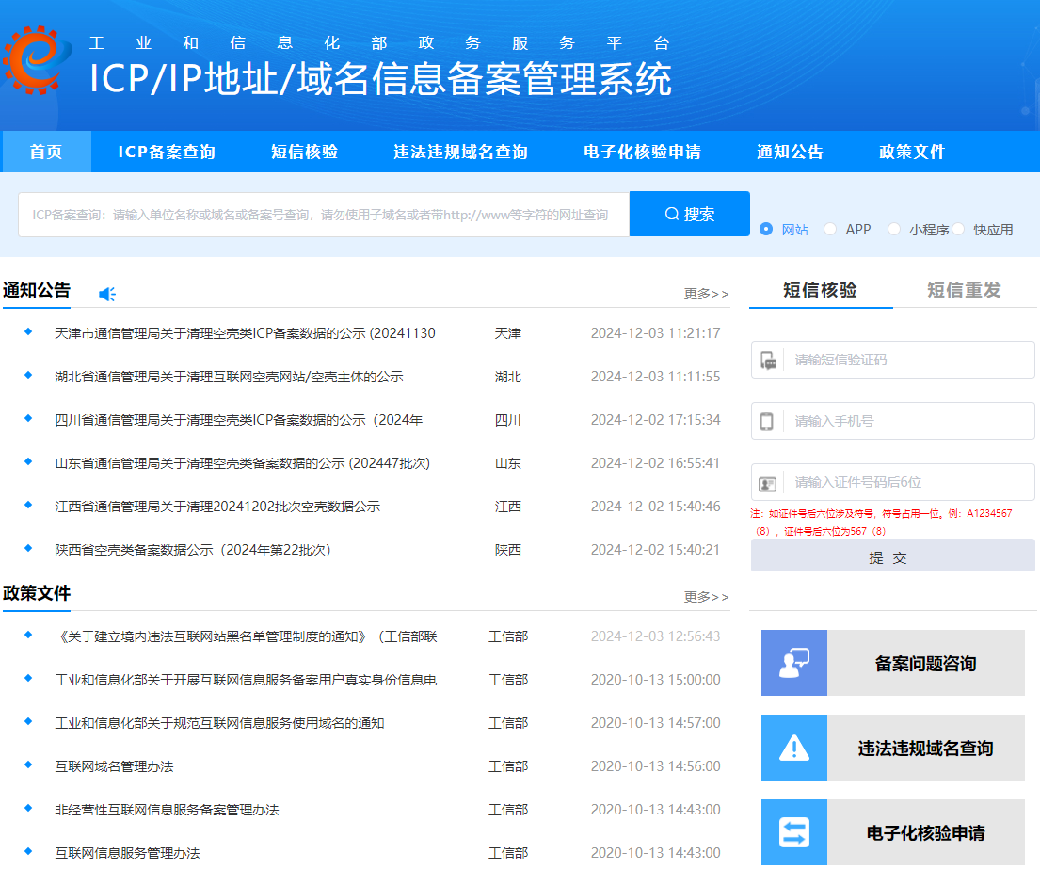
Task: Click 更多>> beside 政策文件
Action: tap(707, 597)
